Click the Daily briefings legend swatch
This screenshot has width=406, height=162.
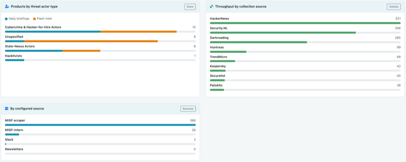tap(6, 19)
